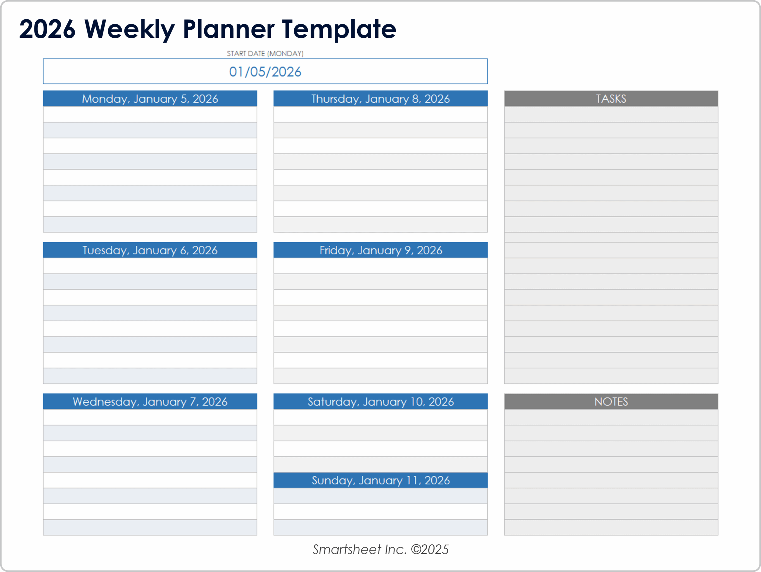Click the first entry row under Friday
This screenshot has width=761, height=572.
tap(380, 266)
